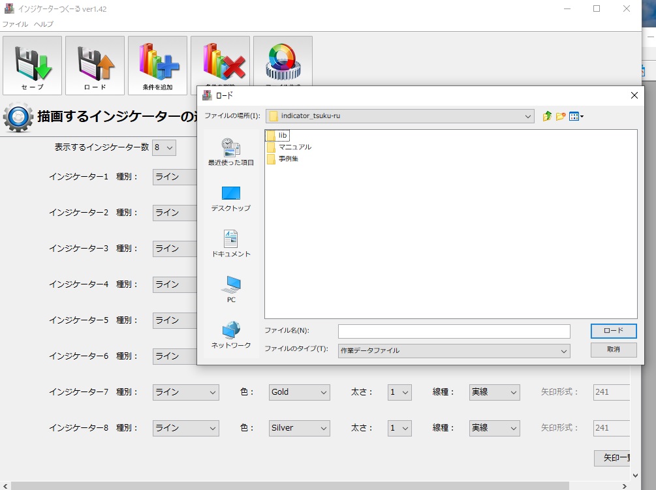The width and height of the screenshot is (656, 490).
Task: Select the lib folder
Action: pos(282,135)
